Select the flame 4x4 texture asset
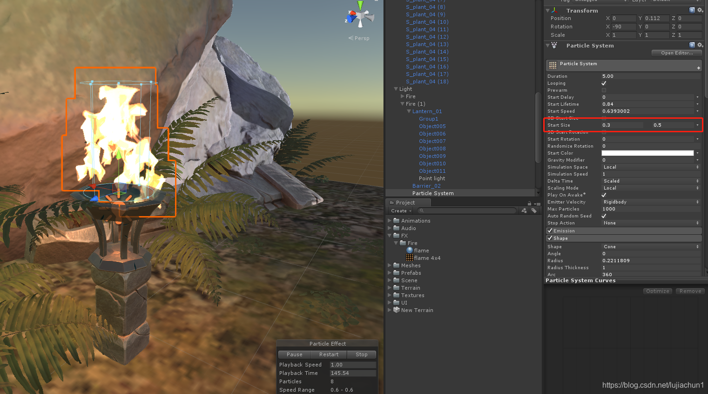 pyautogui.click(x=410, y=258)
